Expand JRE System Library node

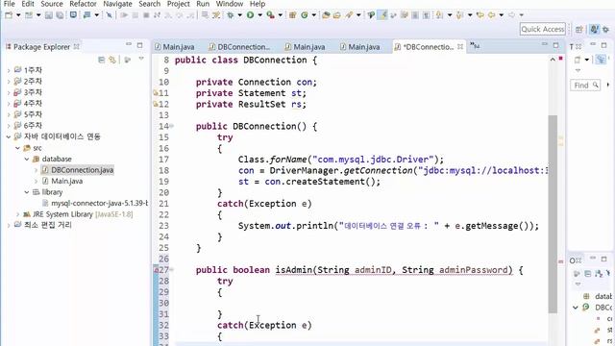pyautogui.click(x=17, y=214)
